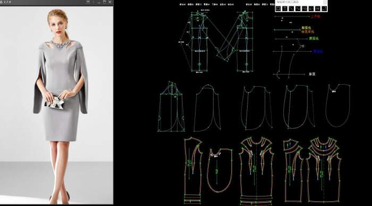Click the sixth icon in floating toolbar

coord(311,9)
